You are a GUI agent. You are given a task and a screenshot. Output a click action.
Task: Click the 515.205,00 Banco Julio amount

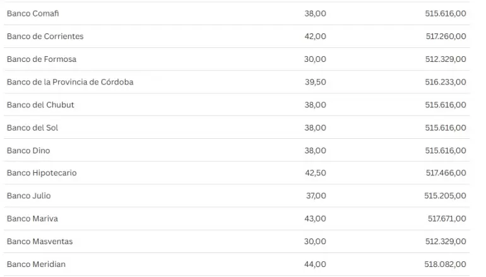446,196
